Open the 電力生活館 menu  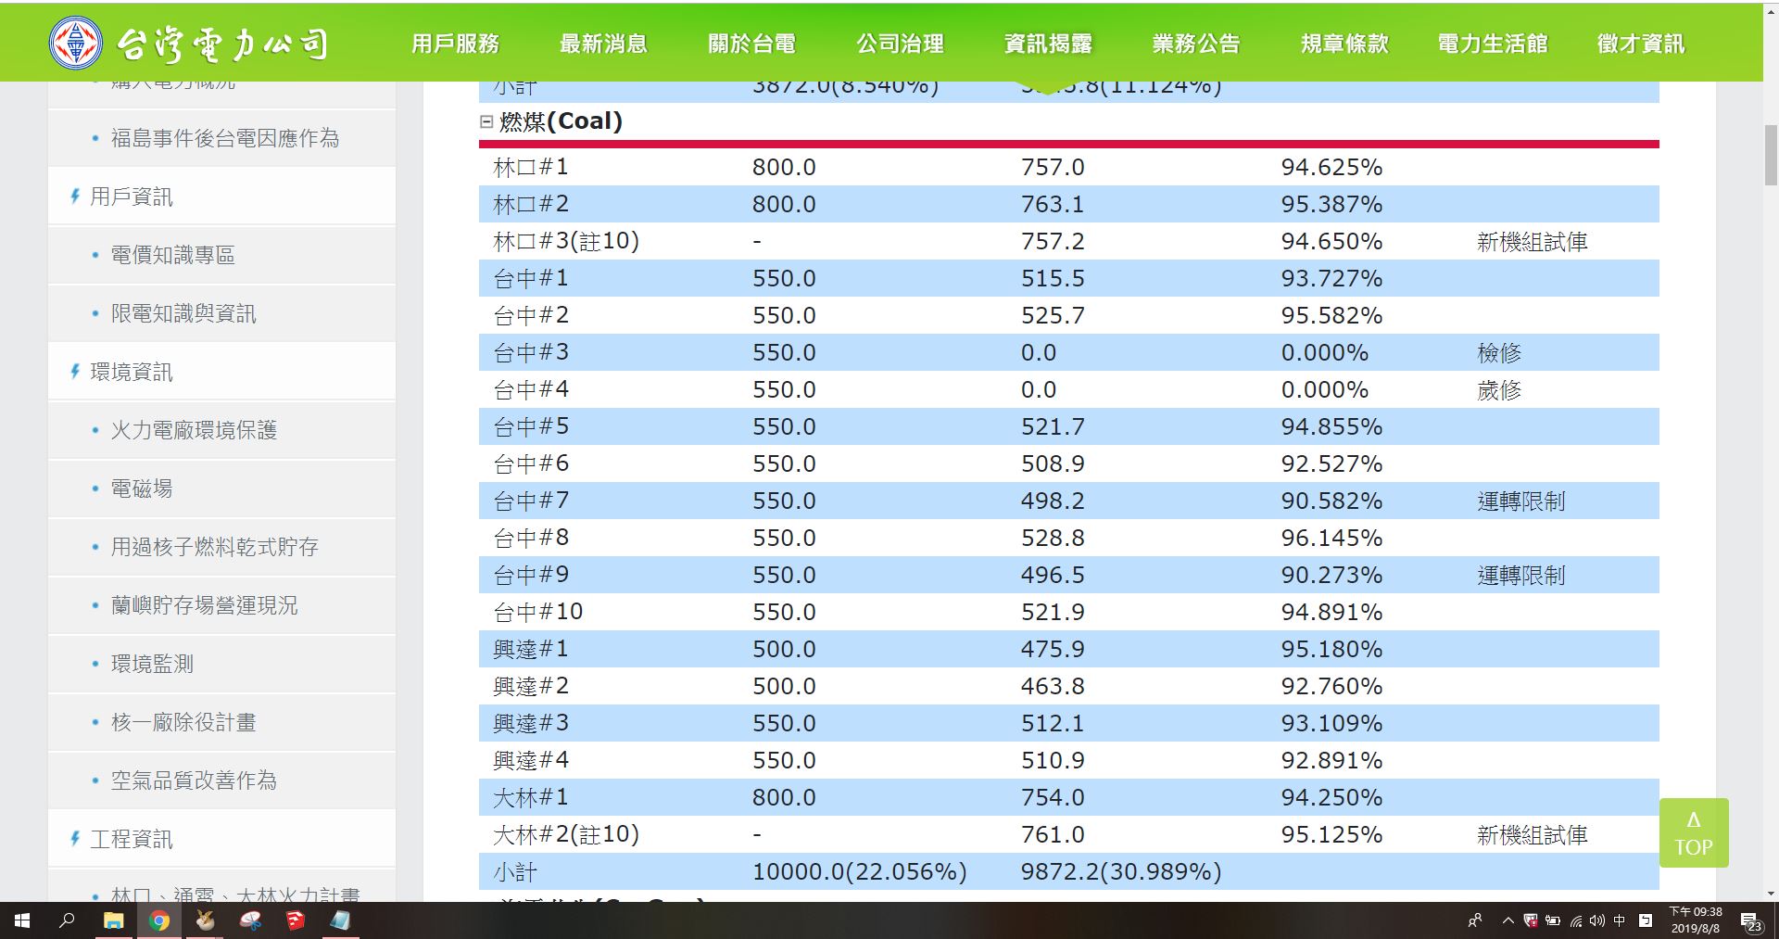(1493, 44)
